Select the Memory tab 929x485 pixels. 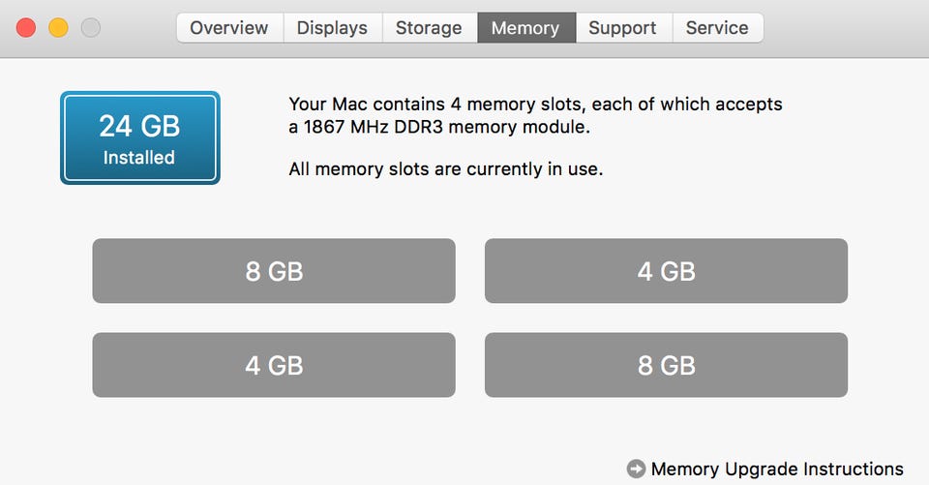tap(525, 28)
